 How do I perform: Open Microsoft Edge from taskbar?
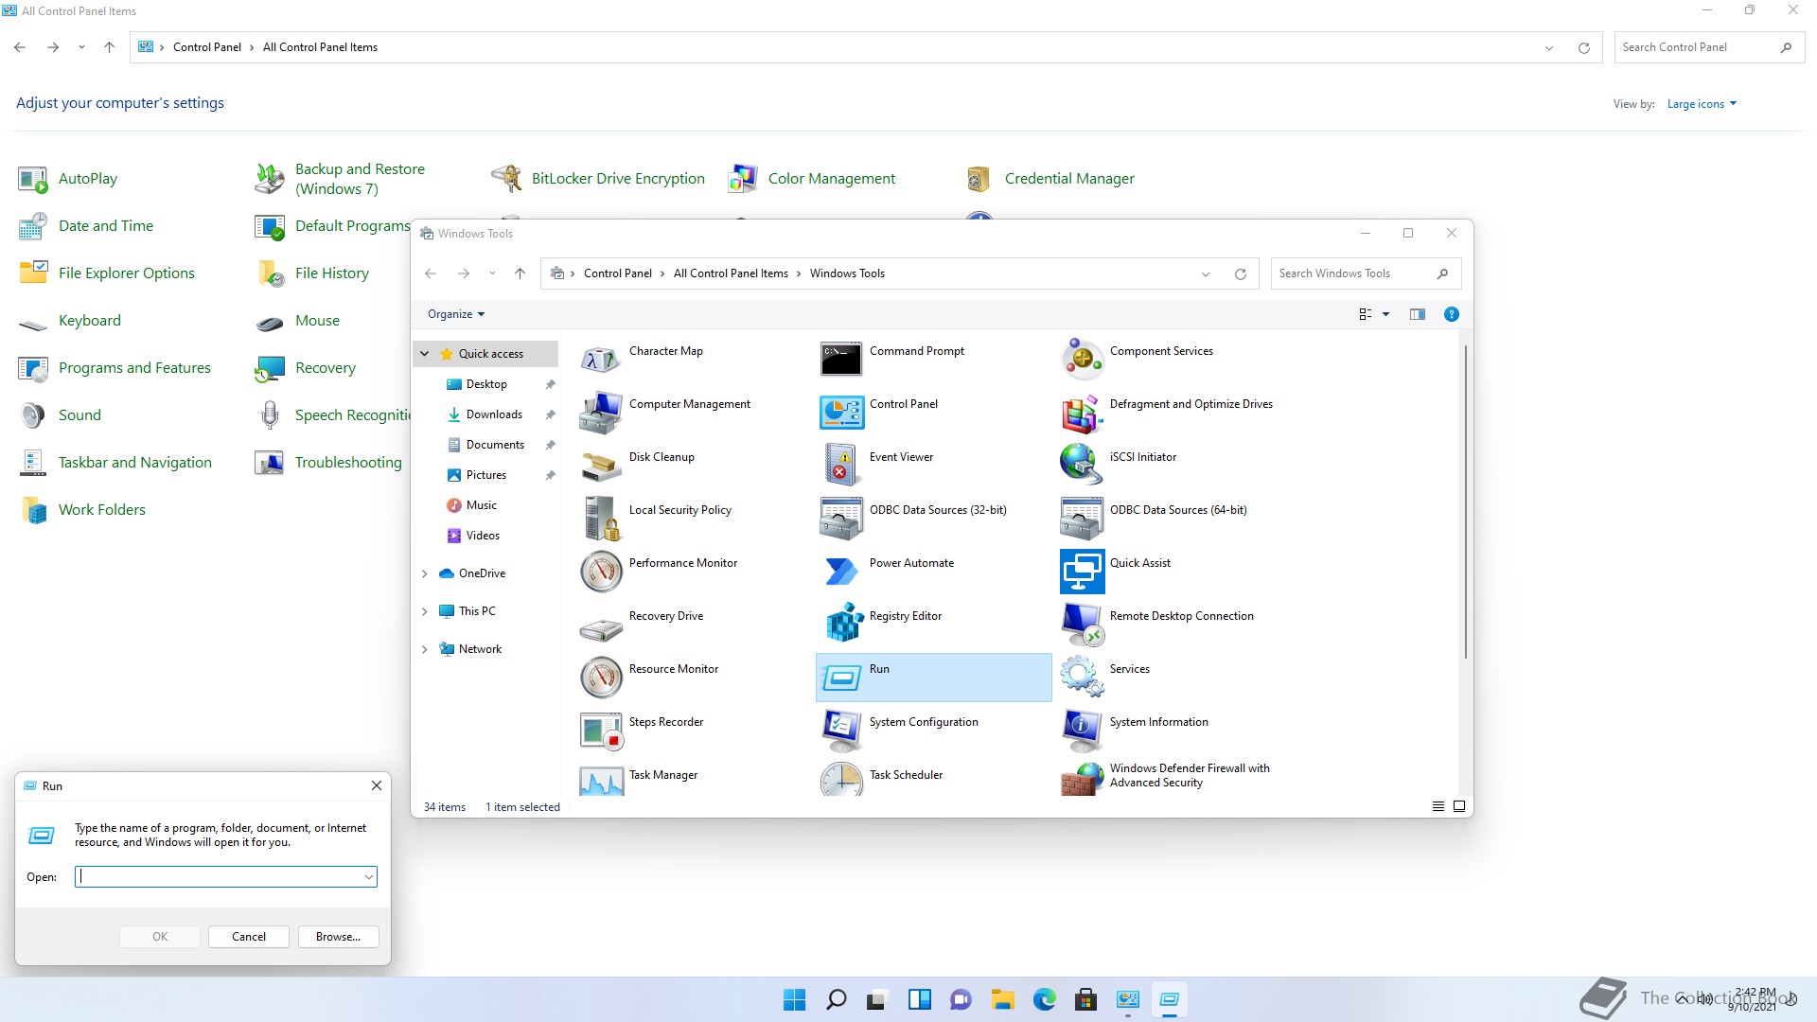coord(1044,999)
